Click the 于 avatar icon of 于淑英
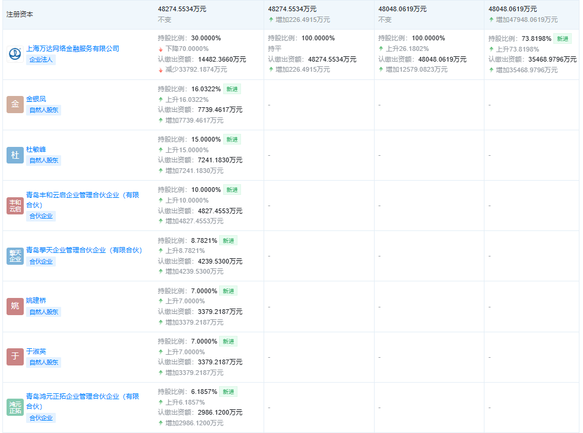583x433 pixels. [15, 357]
